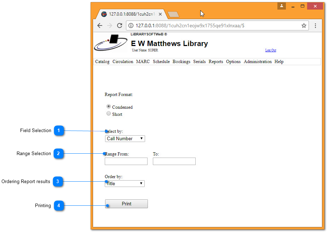Viewport: 328px width, 233px height.
Task: Open a new browser tab
Action: [173, 14]
